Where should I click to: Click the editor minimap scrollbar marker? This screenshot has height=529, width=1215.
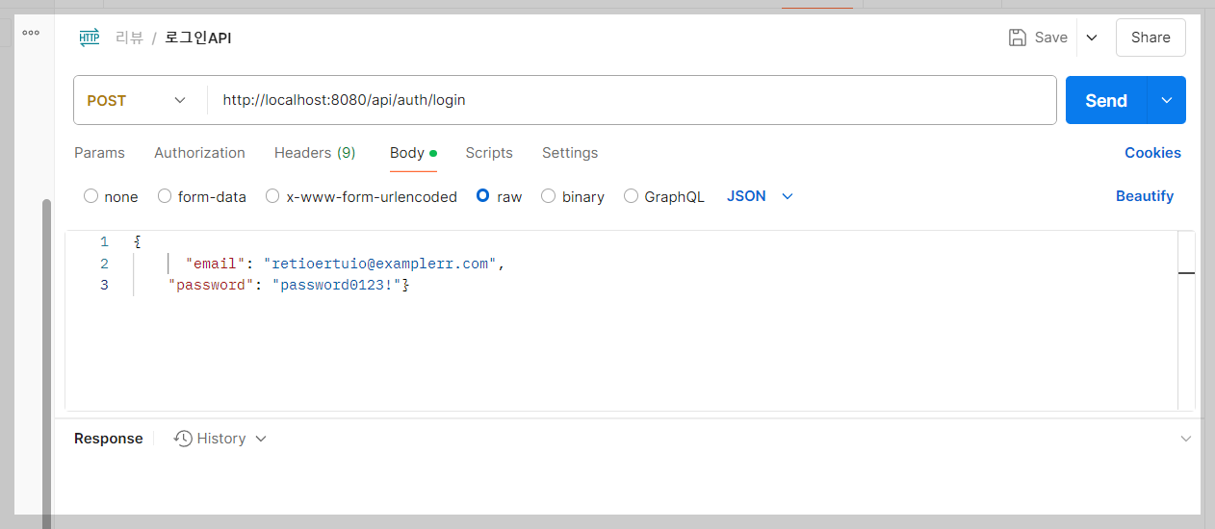tap(1186, 273)
